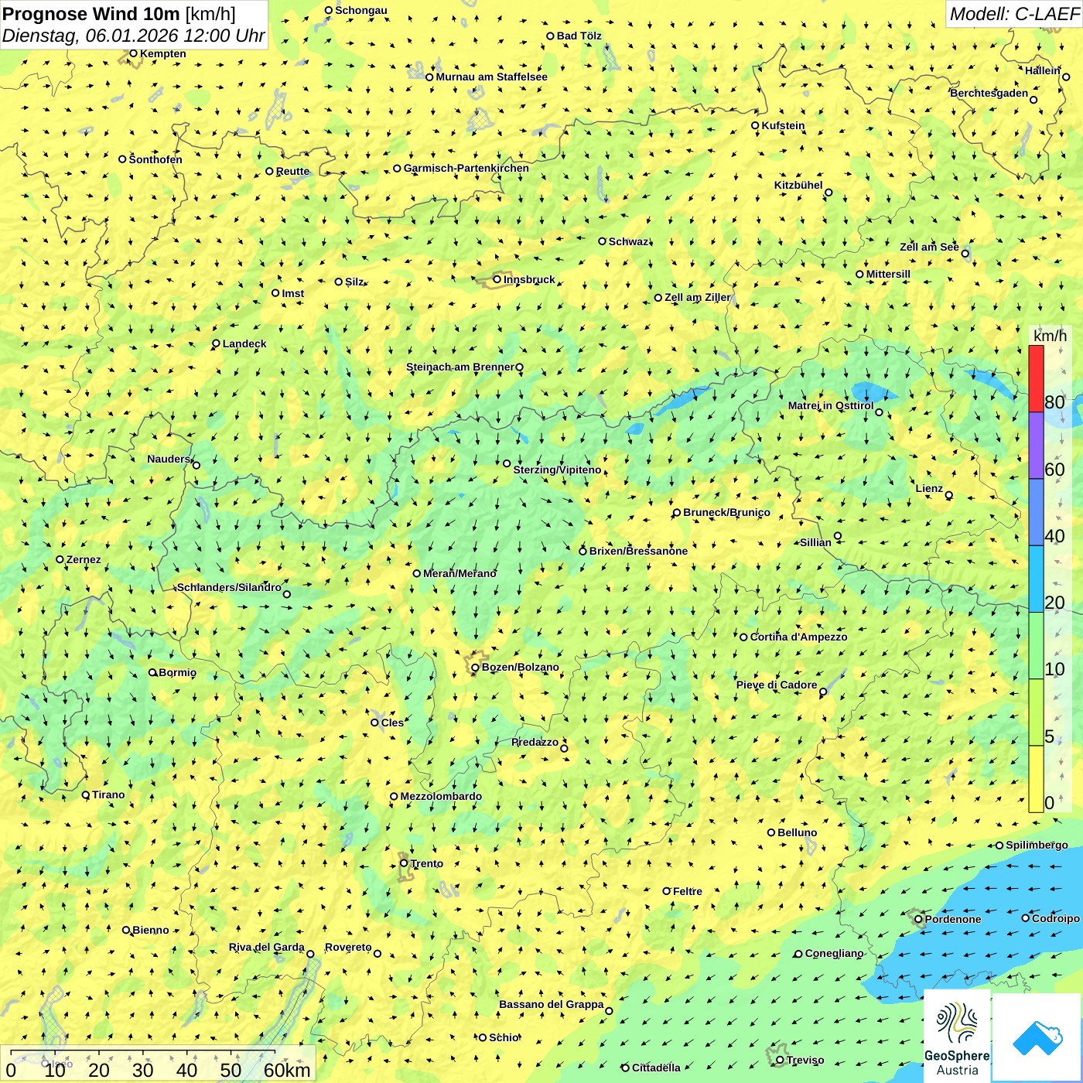Click the 'Bruneck/Brunico' label
Image resolution: width=1083 pixels, height=1083 pixels.
726,512
